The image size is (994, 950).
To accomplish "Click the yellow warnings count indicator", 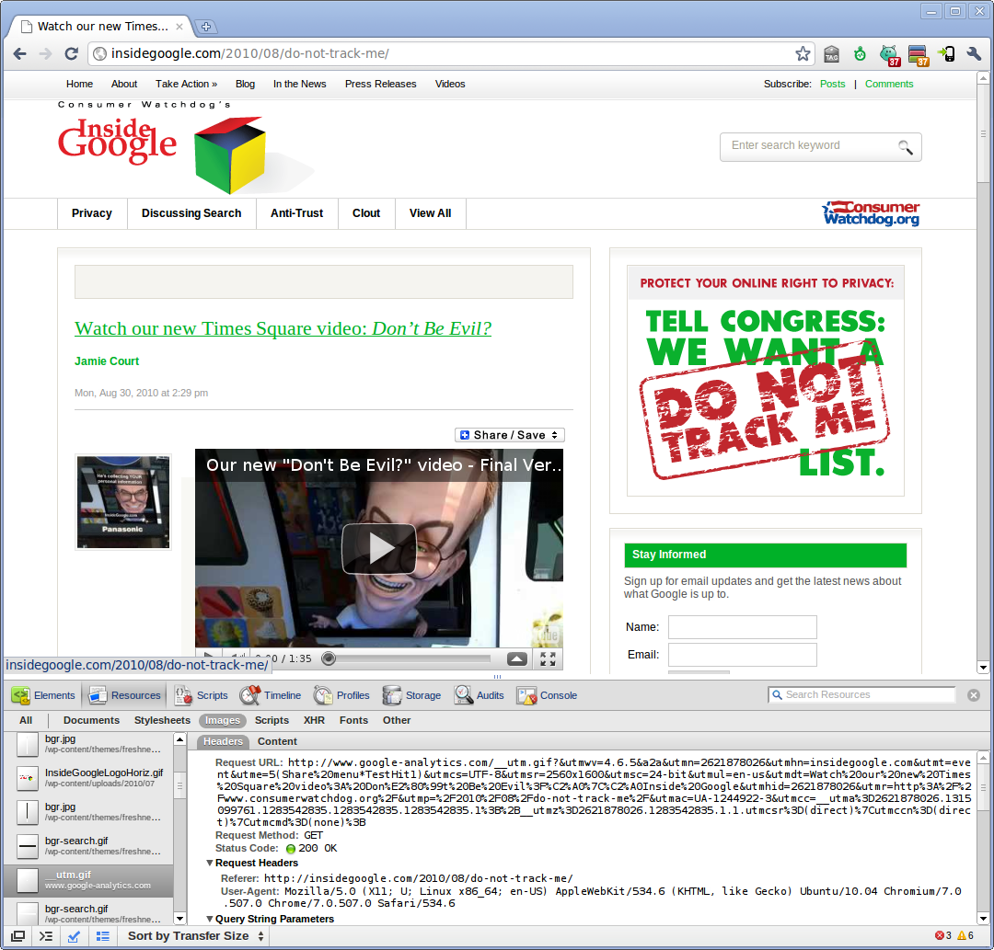I will tap(965, 935).
